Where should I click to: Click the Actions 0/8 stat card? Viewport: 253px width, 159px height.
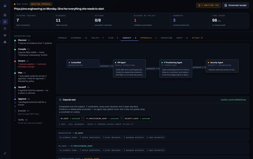pyautogui.click(x=112, y=21)
